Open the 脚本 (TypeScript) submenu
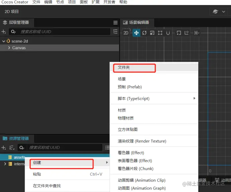The image size is (231, 192). tap(154, 99)
